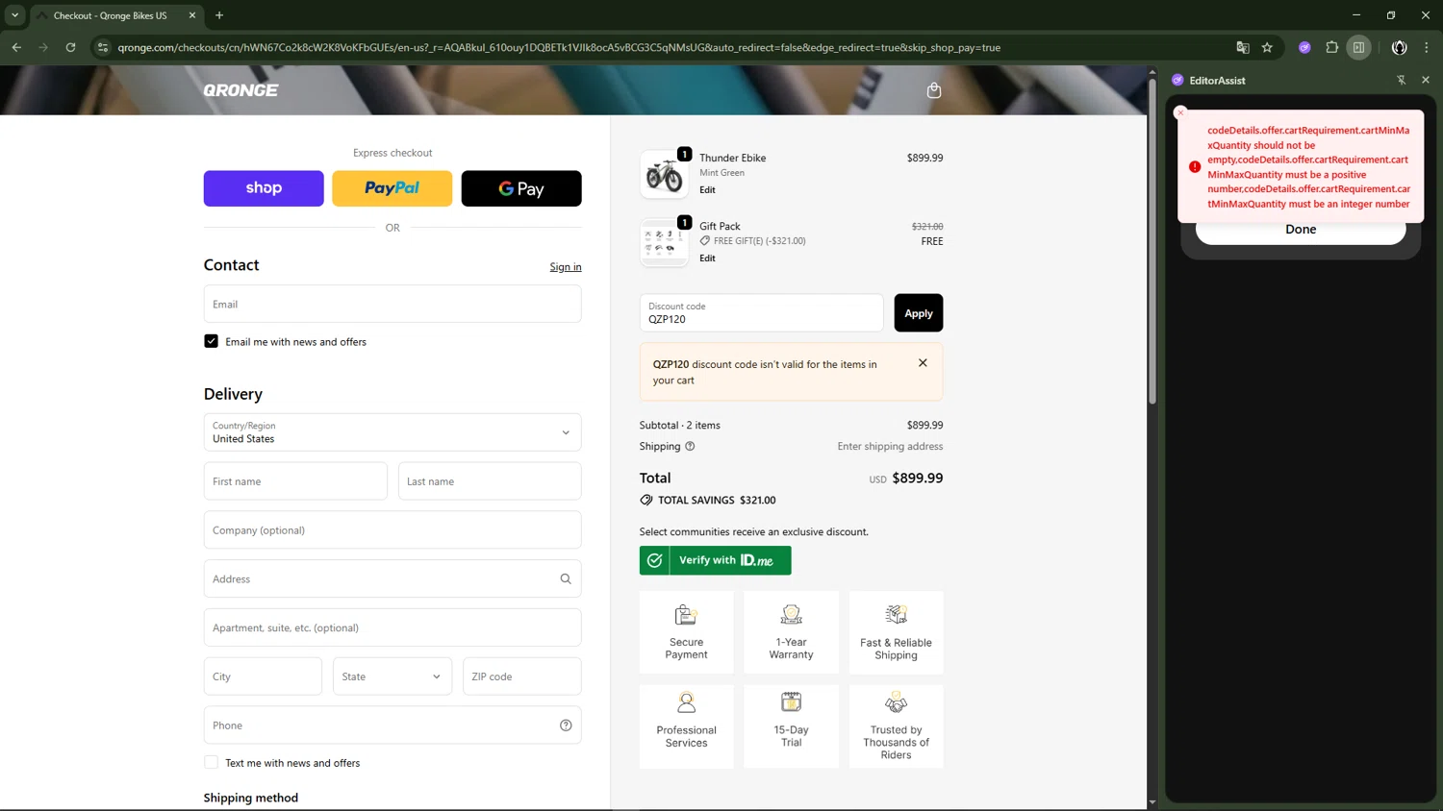Screen dimensions: 1443x811
Task: Focus the City field
Action: pyautogui.click(x=263, y=676)
